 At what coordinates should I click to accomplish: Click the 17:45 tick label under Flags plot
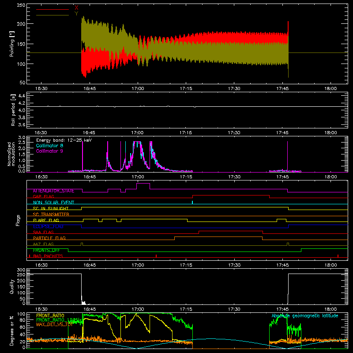pos(282,265)
